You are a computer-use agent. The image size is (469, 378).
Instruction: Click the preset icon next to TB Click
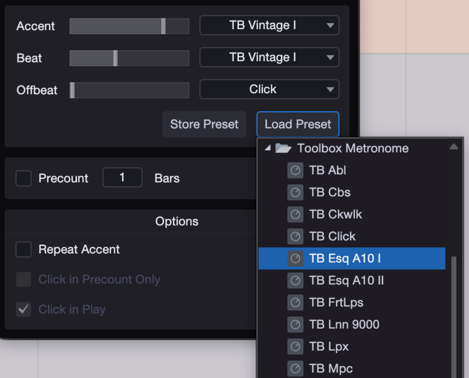[295, 236]
